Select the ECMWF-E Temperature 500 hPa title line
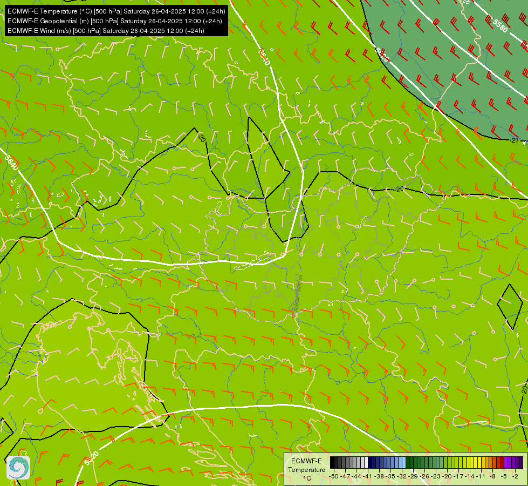The height and width of the screenshot is (486, 528). [116, 11]
